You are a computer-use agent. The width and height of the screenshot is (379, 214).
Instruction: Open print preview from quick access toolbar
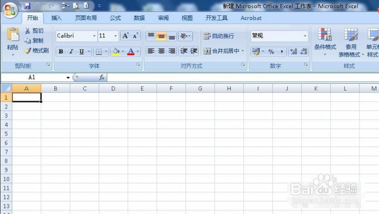pos(76,6)
